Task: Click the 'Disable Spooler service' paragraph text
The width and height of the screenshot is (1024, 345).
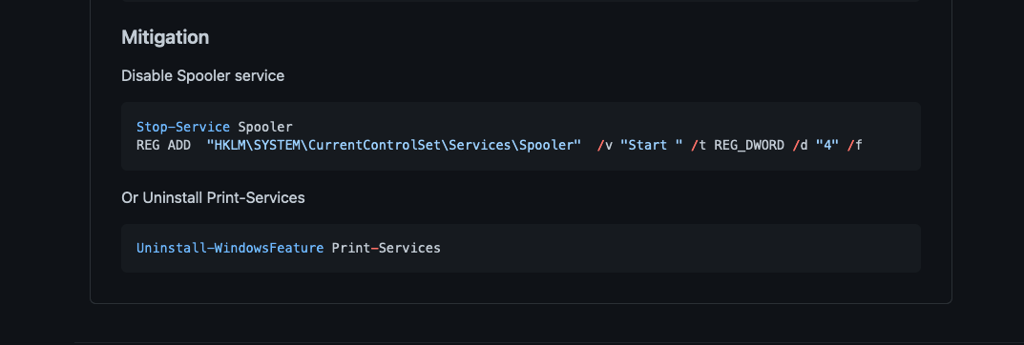Action: pyautogui.click(x=203, y=75)
